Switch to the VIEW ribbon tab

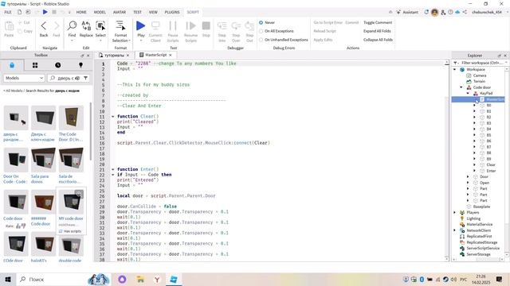tap(153, 13)
